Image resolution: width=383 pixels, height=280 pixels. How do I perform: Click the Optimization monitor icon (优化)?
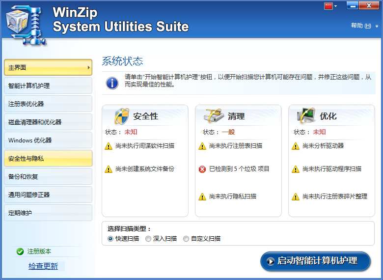(306, 116)
